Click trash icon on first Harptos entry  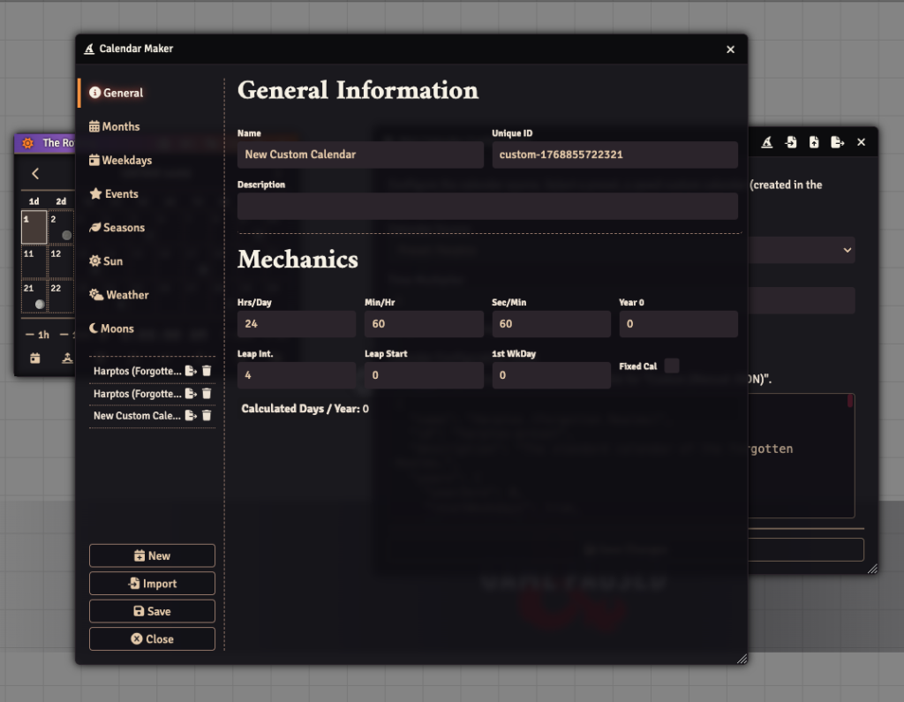207,371
